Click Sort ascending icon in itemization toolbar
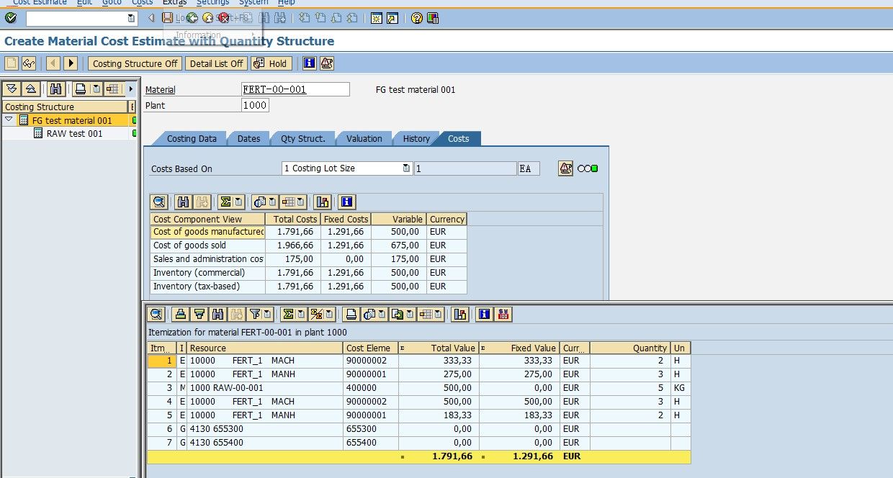Image resolution: width=893 pixels, height=478 pixels. point(181,314)
